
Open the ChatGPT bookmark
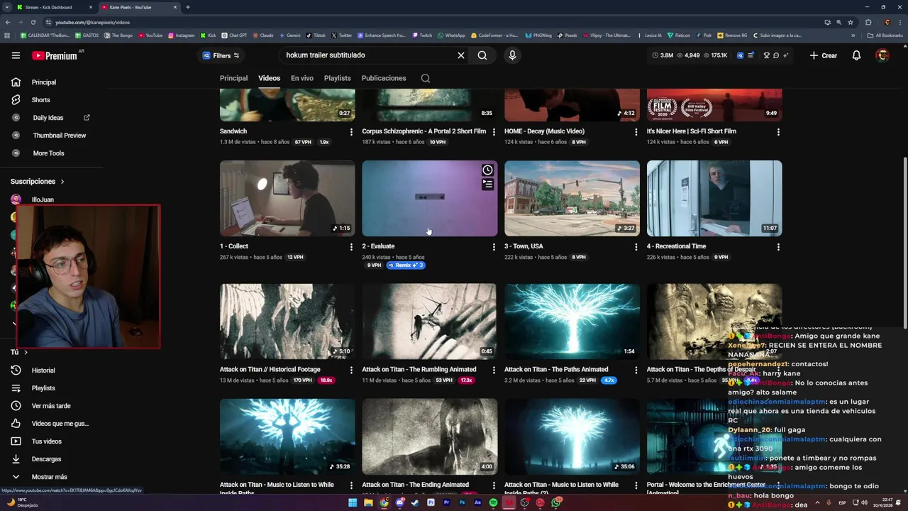(x=234, y=35)
